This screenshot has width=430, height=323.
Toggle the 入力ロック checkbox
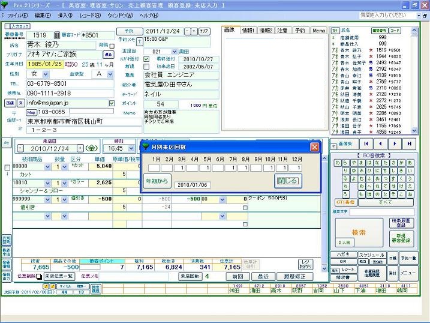tap(7, 26)
